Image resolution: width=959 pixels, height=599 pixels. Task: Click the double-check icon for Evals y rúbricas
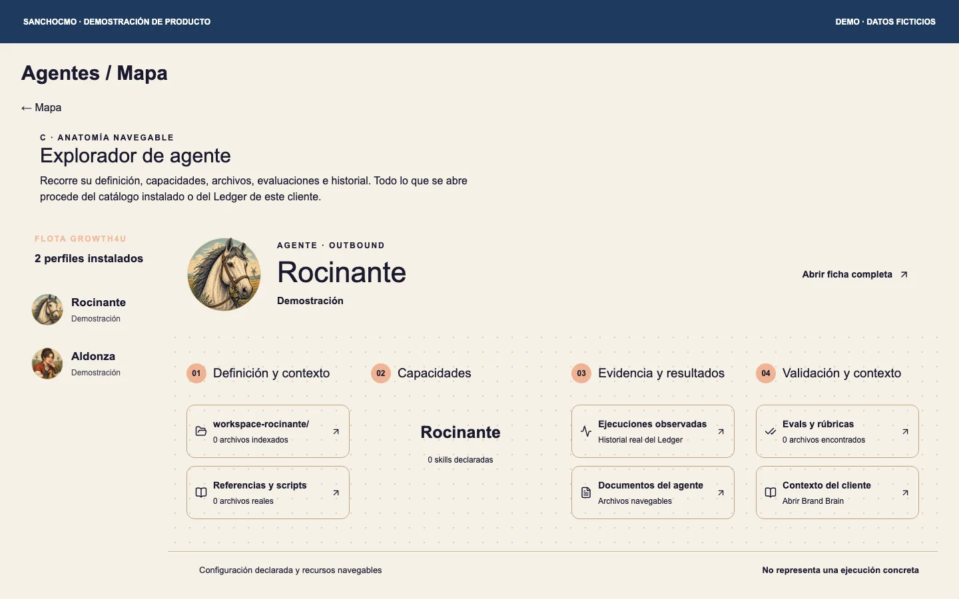click(x=771, y=431)
